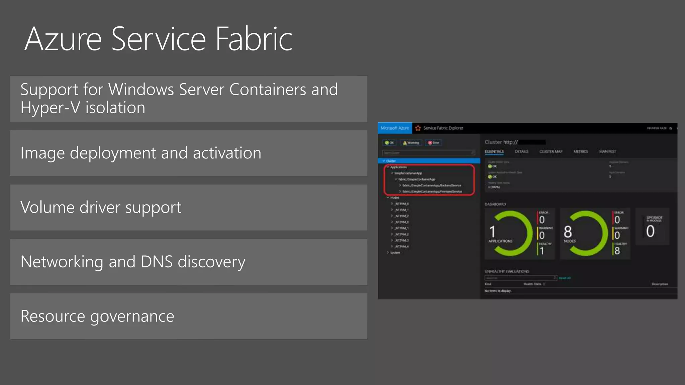Collapse the Cluster tree root
Screen dimensions: 685x385
384,161
